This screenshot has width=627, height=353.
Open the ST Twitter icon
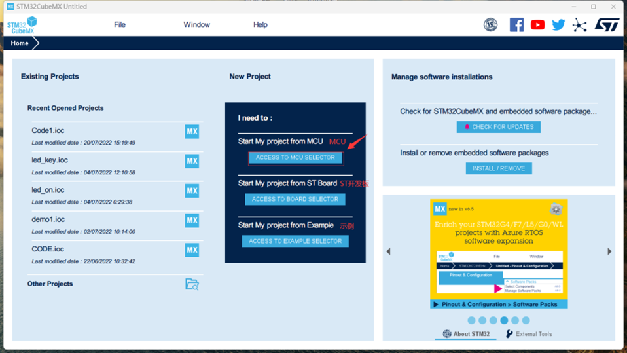coord(558,25)
